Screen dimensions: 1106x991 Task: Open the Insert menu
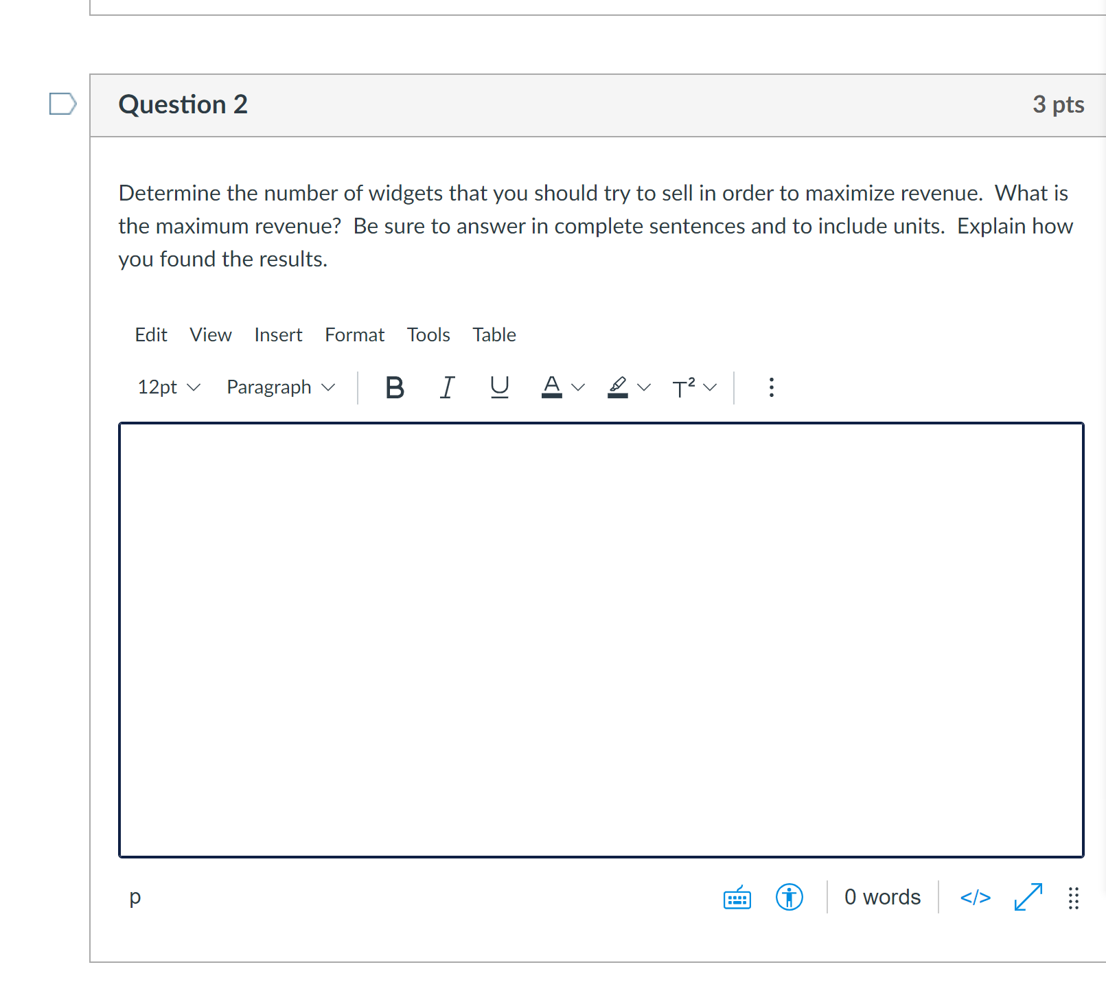278,334
